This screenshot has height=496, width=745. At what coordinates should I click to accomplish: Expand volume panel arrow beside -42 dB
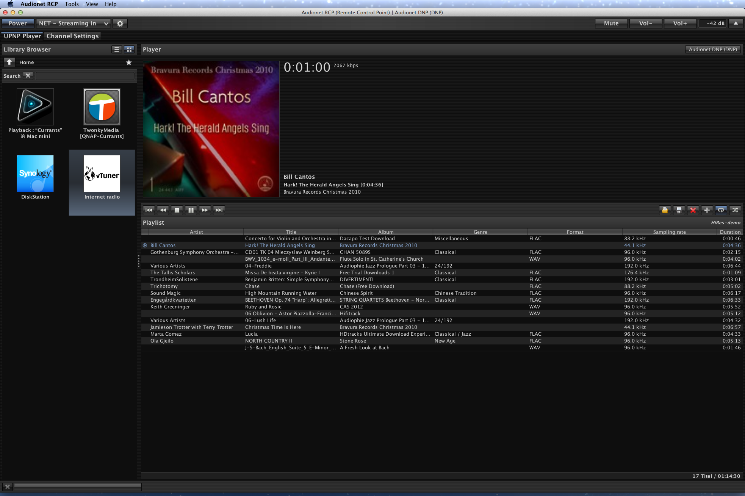pos(736,23)
